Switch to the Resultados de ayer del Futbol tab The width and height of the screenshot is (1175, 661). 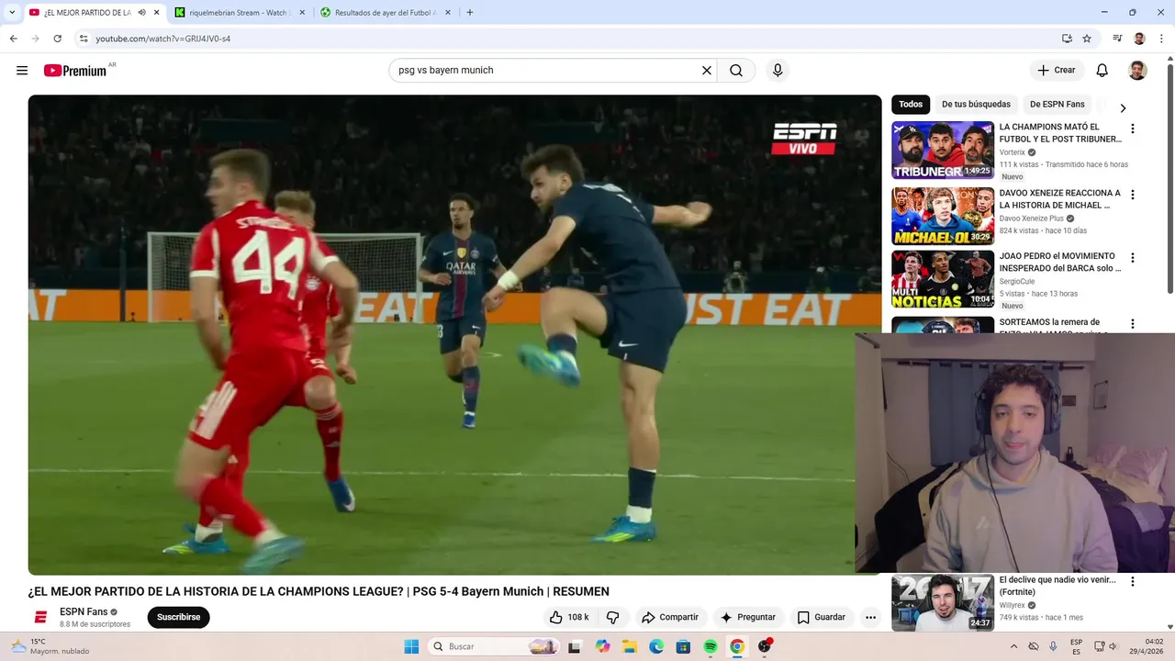coord(385,13)
